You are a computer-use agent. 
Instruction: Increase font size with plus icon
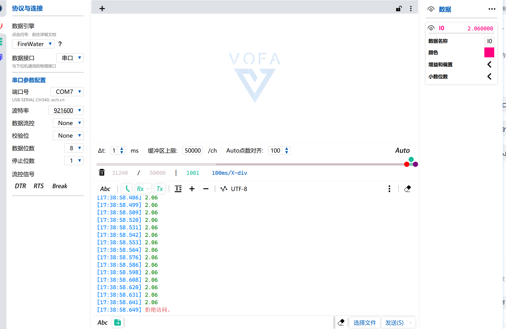tap(192, 189)
